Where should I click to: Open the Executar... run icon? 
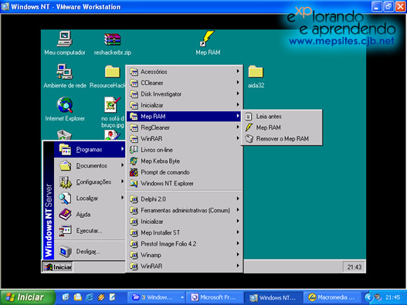(65, 231)
